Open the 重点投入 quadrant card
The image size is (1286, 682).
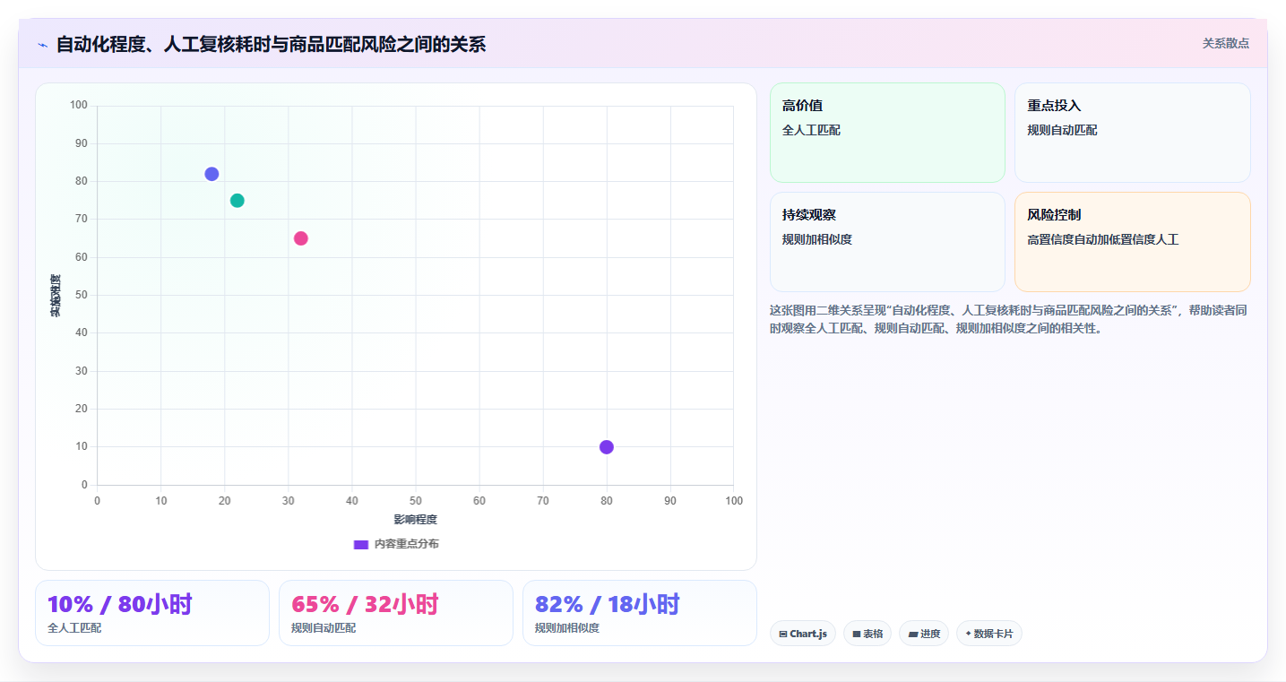click(x=1132, y=133)
